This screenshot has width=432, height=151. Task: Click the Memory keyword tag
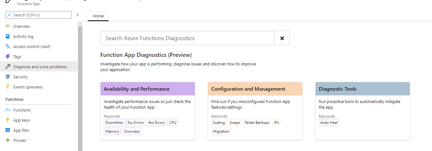click(x=113, y=131)
